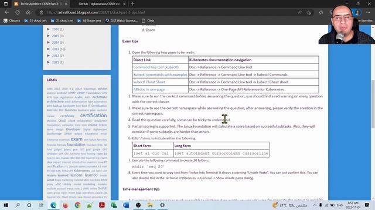Open the 31 cloud cert bookmark
The image size is (375, 210).
(x=35, y=20)
